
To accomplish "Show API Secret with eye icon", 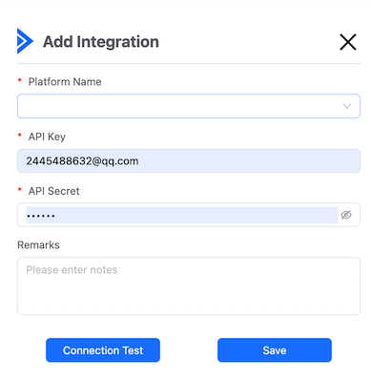I will (346, 215).
